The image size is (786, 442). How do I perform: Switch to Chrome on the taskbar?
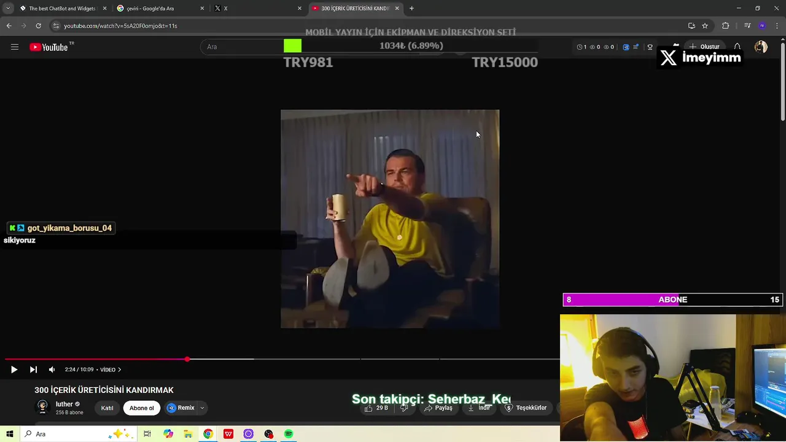click(208, 434)
